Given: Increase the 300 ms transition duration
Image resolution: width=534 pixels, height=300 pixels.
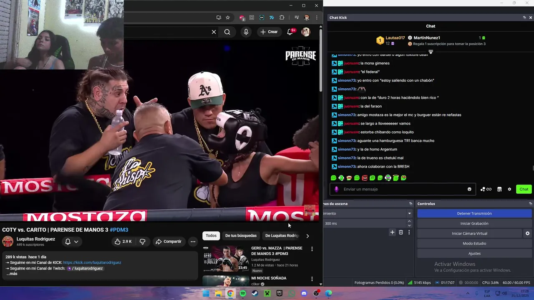Looking at the screenshot, I should [409, 221].
